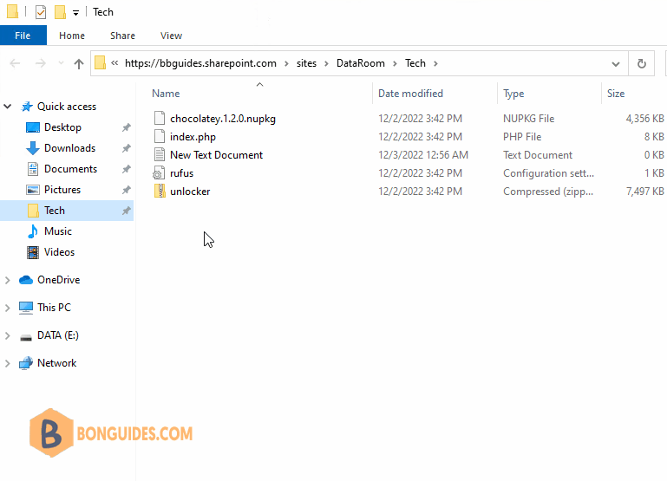Click the Properties checkmark icon in title bar
667x481 pixels.
tap(41, 12)
